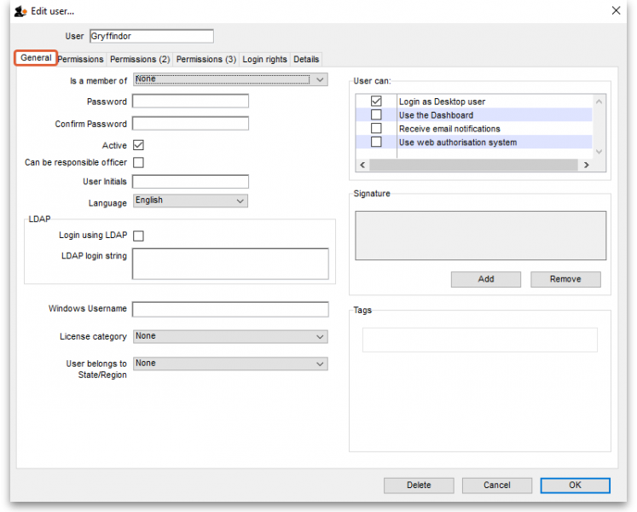The width and height of the screenshot is (637, 512).
Task: Enable Login using LDAP checkbox
Action: [138, 236]
